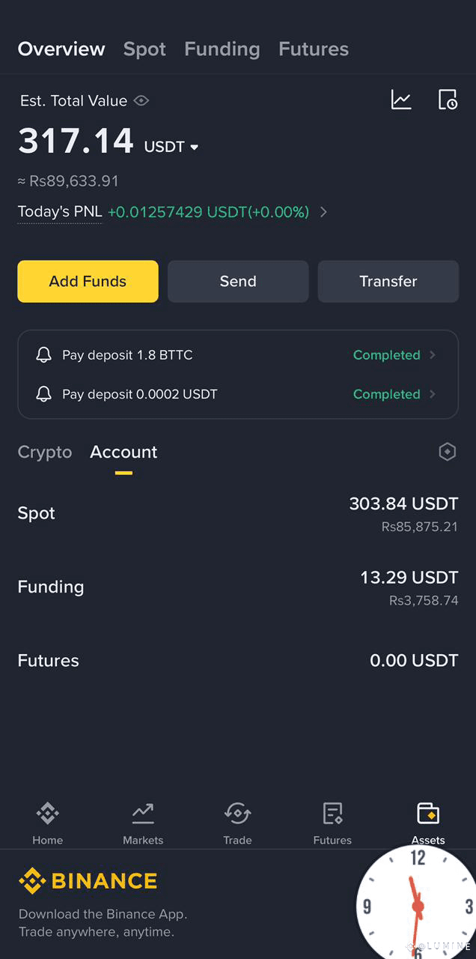The image size is (476, 959).
Task: Open the portfolio chart icon
Action: click(401, 100)
